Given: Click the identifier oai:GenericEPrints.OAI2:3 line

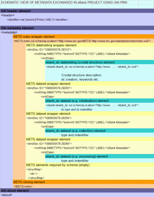Looking at the screenshot, I should tap(38, 19).
